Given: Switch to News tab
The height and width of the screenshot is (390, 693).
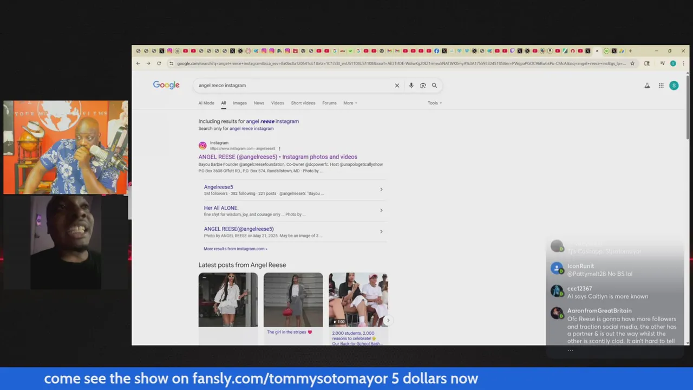Looking at the screenshot, I should point(259,103).
